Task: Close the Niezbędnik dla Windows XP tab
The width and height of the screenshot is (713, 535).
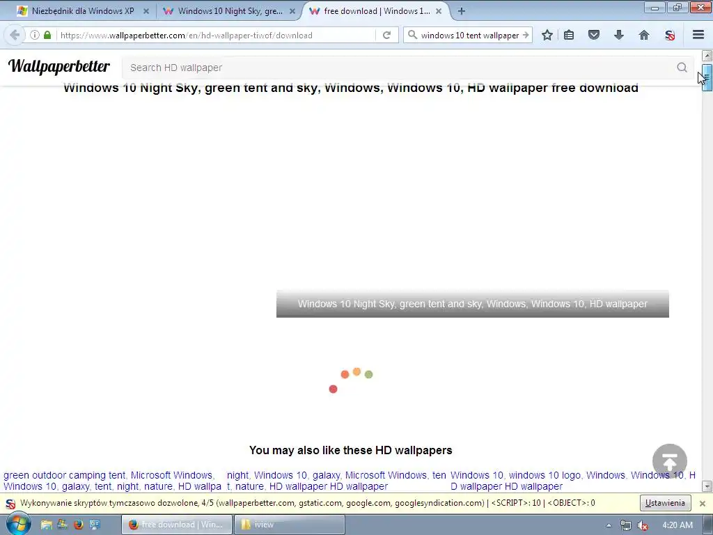Action: pyautogui.click(x=146, y=11)
